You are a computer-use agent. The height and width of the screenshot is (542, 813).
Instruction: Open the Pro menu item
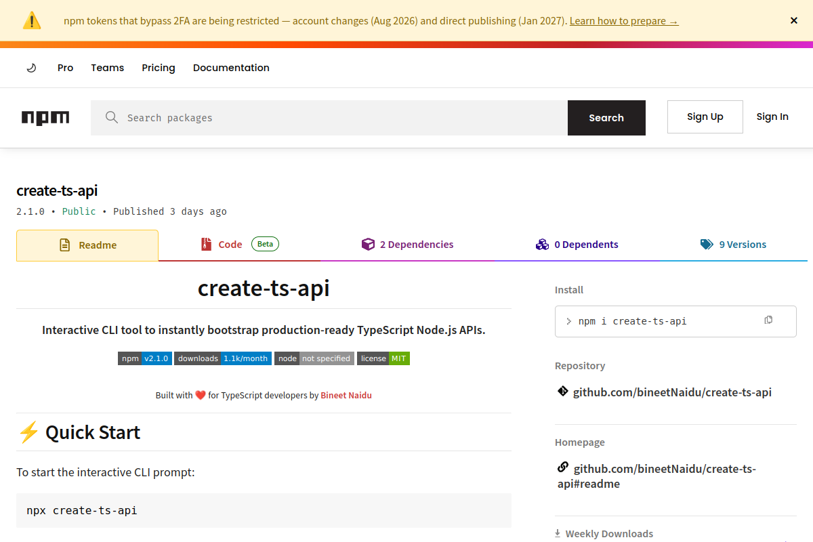[x=65, y=68]
